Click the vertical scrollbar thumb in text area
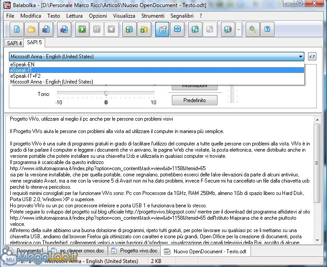 pyautogui.click(x=317, y=163)
